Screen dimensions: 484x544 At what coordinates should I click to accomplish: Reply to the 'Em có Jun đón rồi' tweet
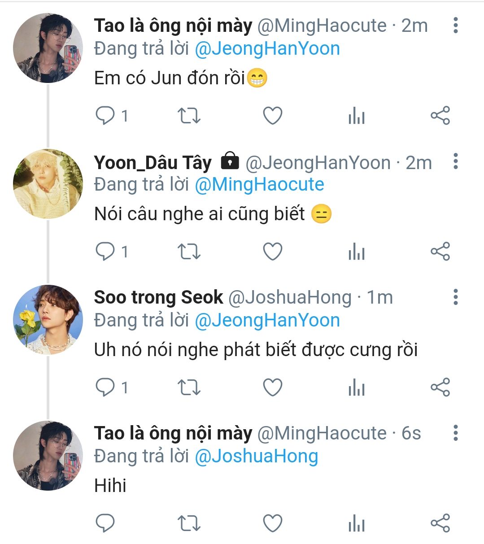coord(105,116)
